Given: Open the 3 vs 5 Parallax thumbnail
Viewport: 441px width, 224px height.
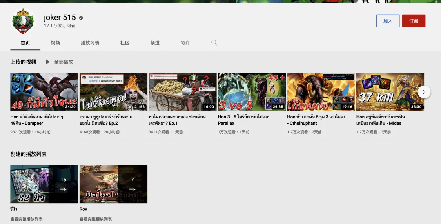Looking at the screenshot, I should (x=252, y=92).
